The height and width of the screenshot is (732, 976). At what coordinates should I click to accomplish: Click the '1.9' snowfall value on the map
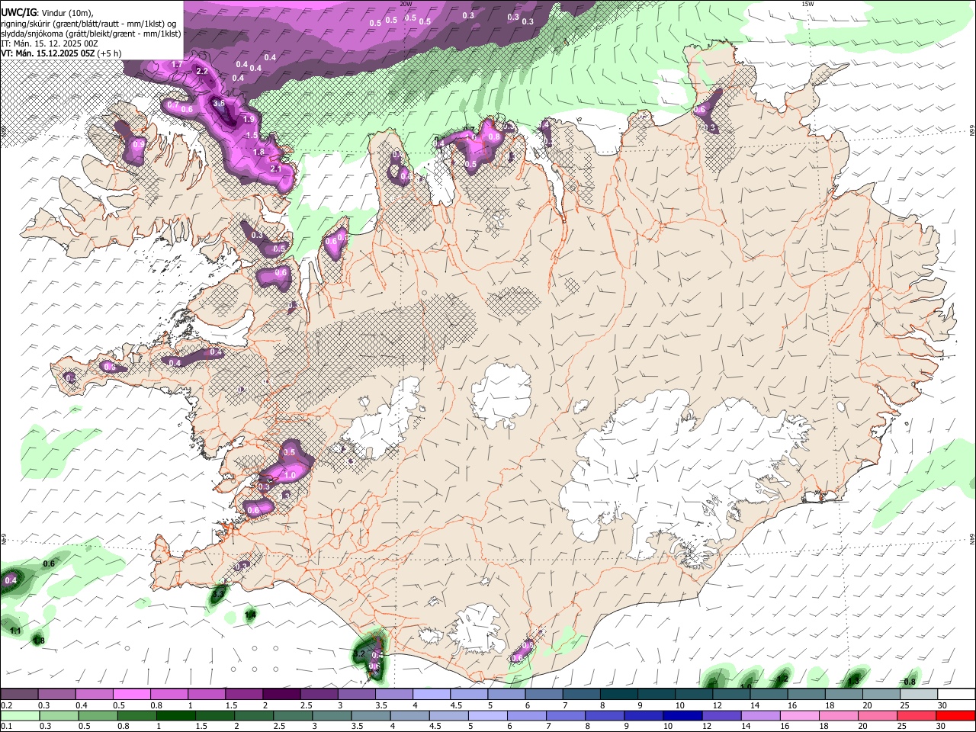click(x=249, y=120)
